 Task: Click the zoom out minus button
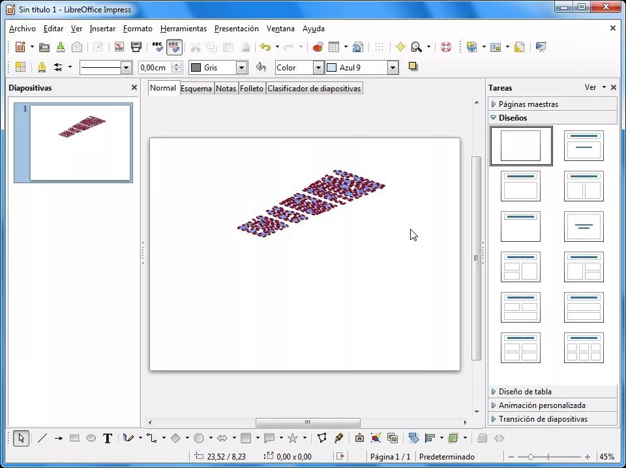pyautogui.click(x=511, y=457)
